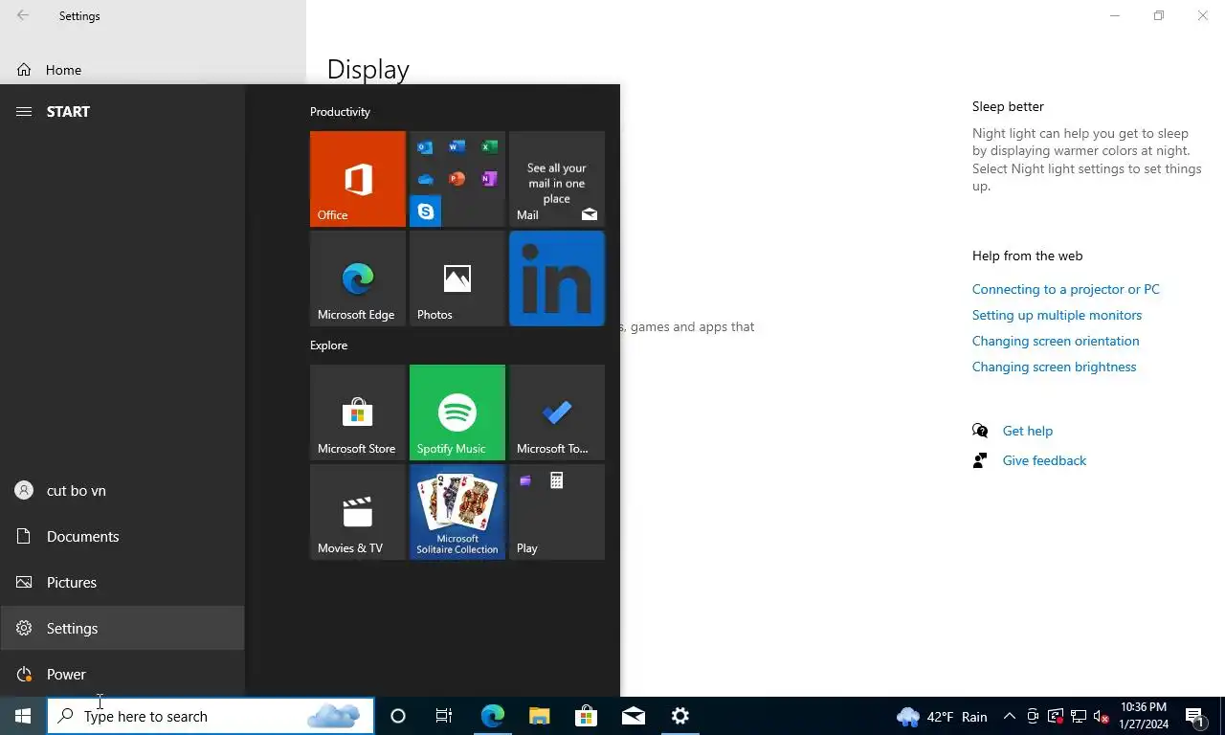
Task: Open the Microsoft Edge tile
Action: [358, 278]
